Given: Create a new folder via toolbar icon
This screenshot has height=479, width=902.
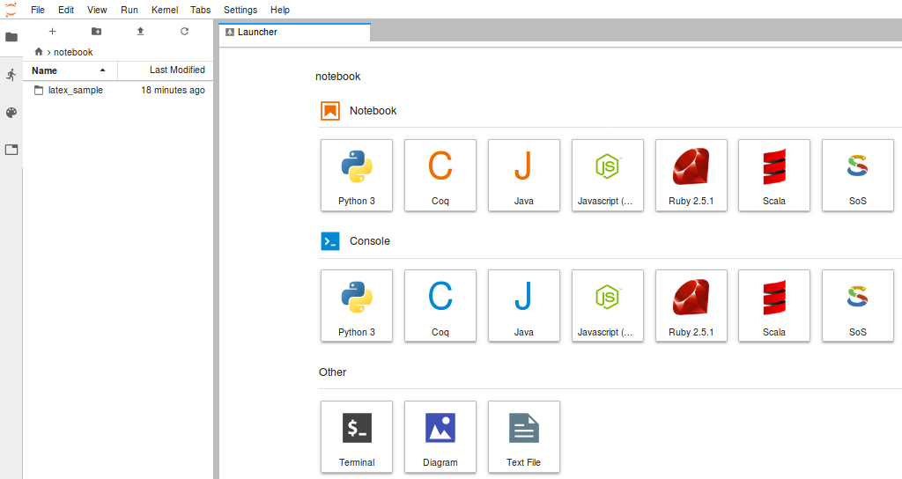Looking at the screenshot, I should [97, 31].
